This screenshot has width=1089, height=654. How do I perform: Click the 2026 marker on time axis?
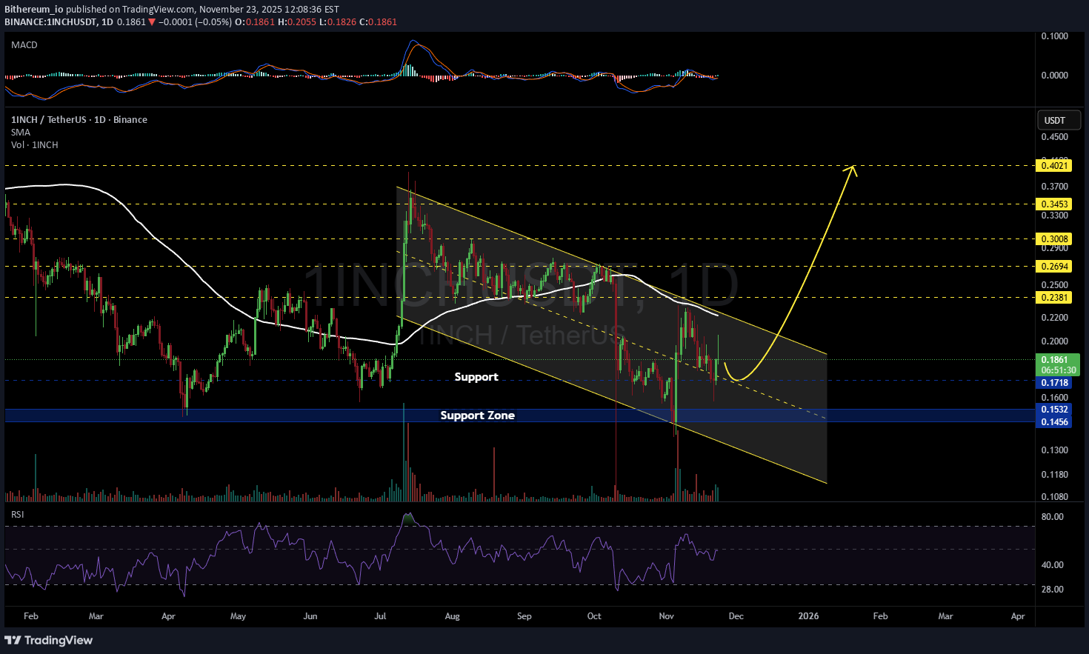click(808, 616)
